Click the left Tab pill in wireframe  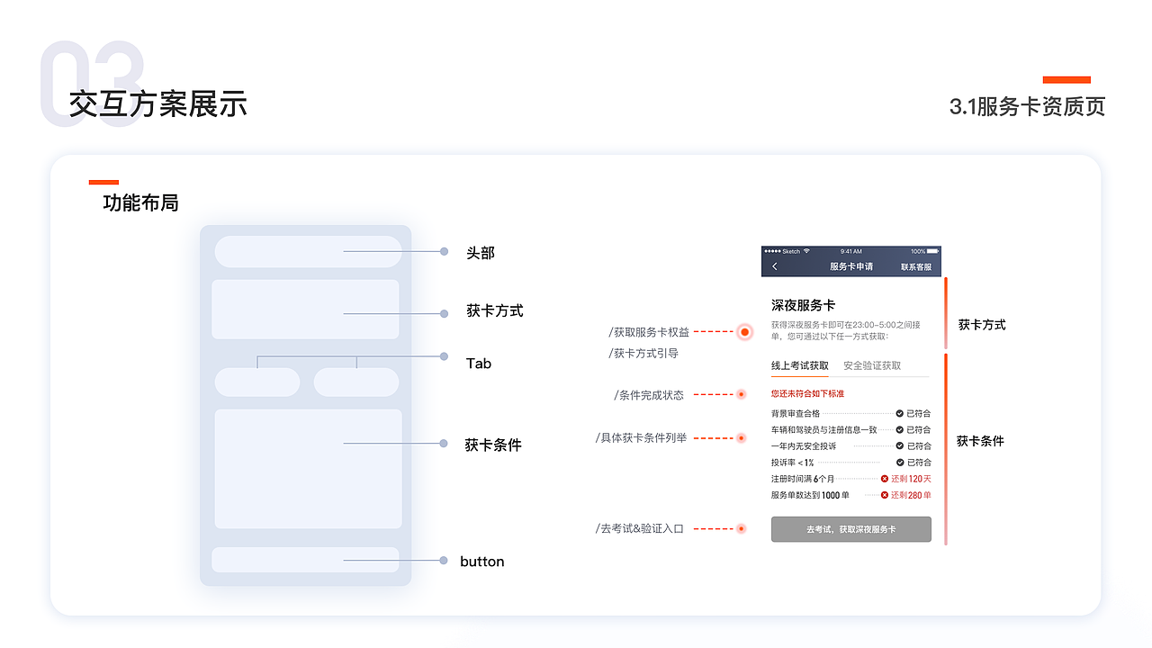[x=257, y=382]
